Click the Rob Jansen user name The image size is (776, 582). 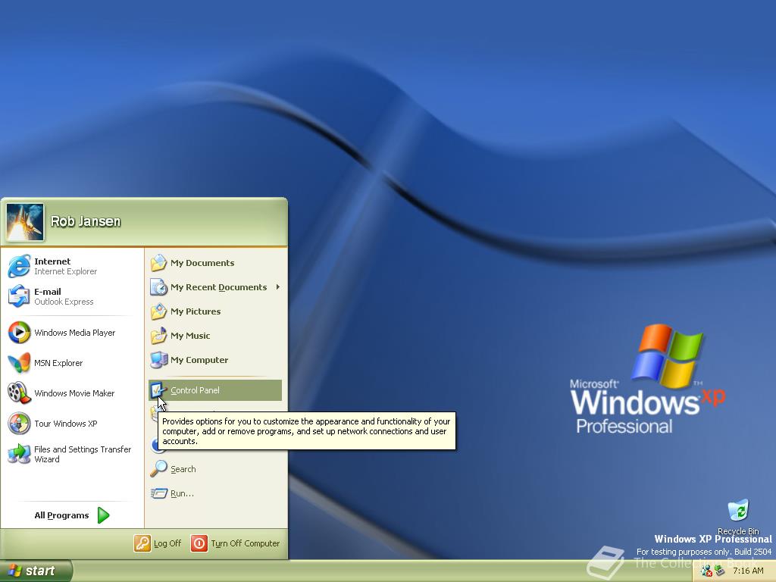pos(86,221)
